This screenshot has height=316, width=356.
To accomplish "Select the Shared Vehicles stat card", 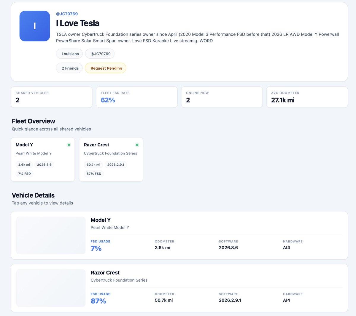I will click(51, 97).
